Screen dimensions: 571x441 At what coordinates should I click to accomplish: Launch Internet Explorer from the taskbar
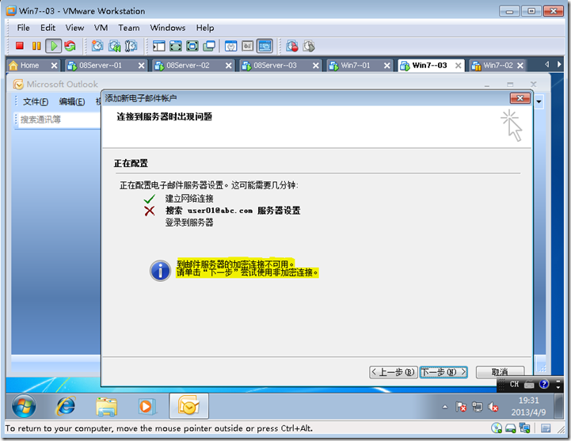click(x=66, y=405)
